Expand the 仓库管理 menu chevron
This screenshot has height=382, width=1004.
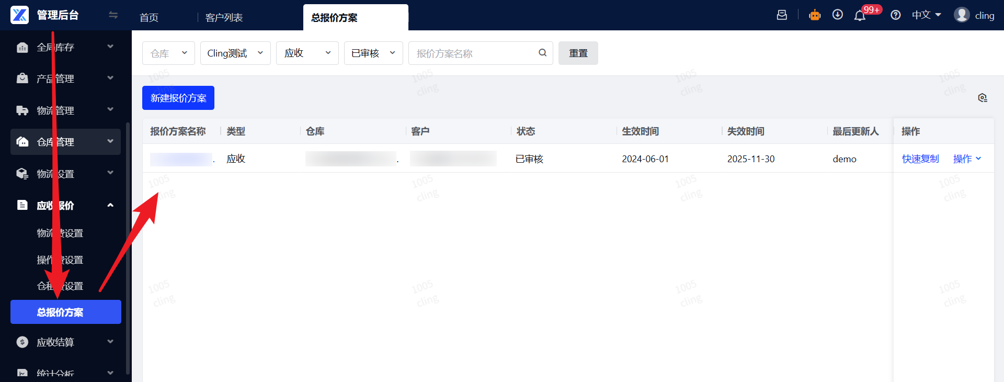[110, 141]
